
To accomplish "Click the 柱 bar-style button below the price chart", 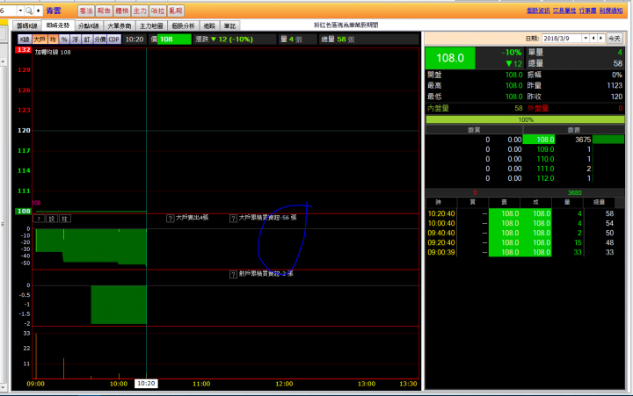I will coord(64,219).
